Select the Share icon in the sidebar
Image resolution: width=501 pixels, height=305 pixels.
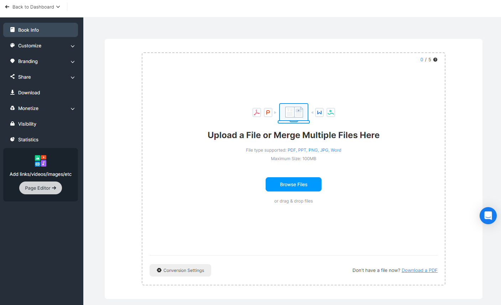tap(12, 77)
